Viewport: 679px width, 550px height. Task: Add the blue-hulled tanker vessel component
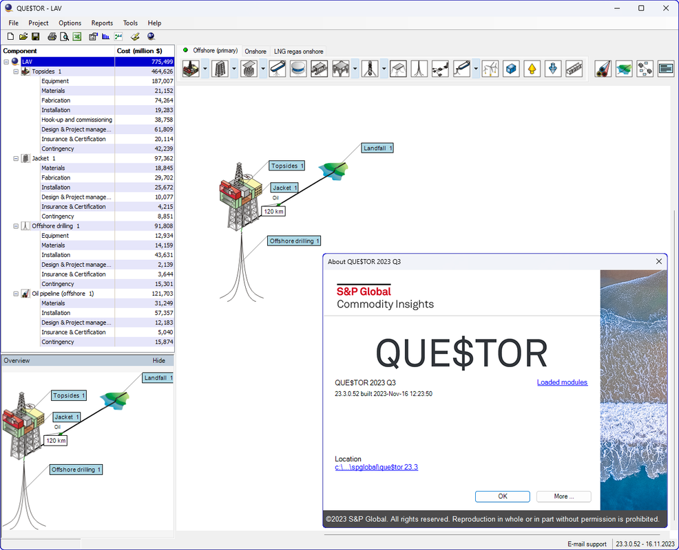click(278, 69)
